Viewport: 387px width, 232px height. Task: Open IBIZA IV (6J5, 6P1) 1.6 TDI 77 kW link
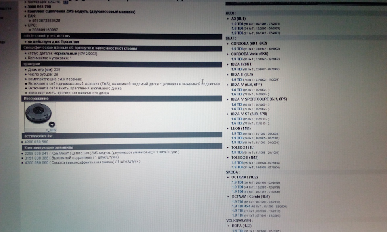pyautogui.click(x=237, y=94)
